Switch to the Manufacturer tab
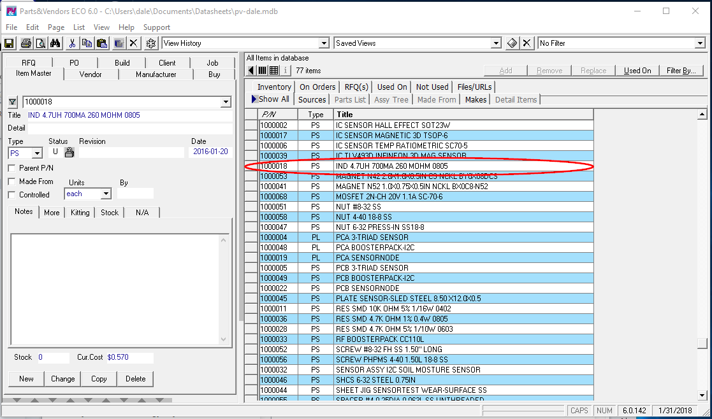712x419 pixels. [156, 75]
